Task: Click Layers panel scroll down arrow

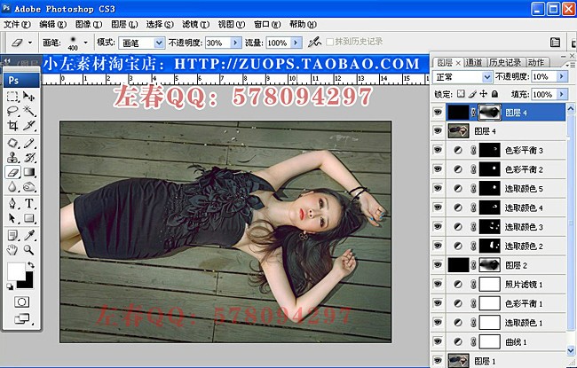Action: click(x=571, y=350)
